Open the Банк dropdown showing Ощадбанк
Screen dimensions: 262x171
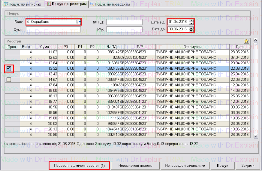(80, 22)
